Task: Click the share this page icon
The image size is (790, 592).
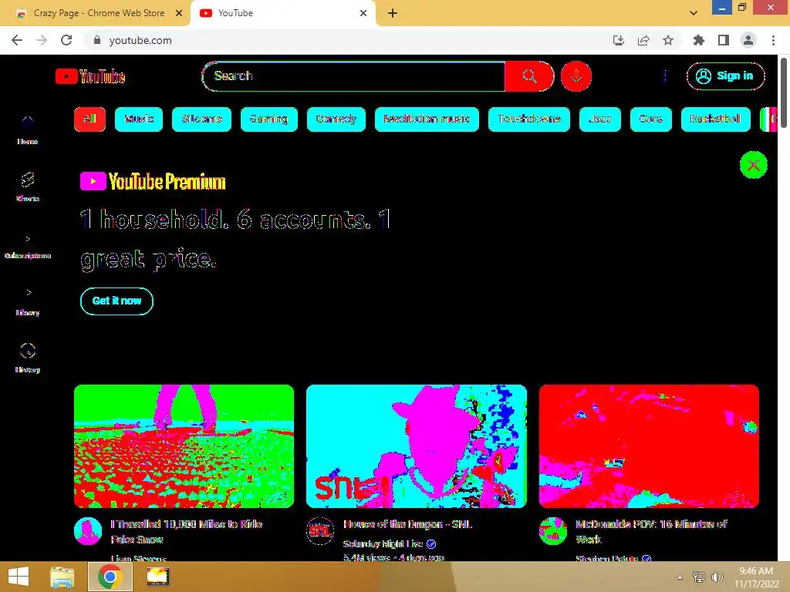Action: click(x=643, y=40)
